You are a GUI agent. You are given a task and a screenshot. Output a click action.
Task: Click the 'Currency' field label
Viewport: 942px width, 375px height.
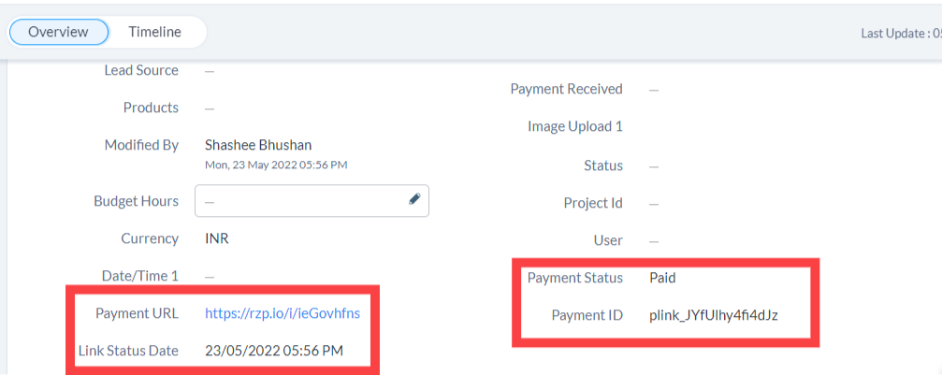[x=150, y=238]
